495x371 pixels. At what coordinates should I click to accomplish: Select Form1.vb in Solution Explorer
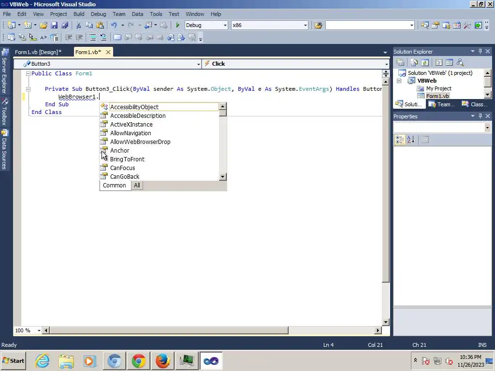coord(437,96)
